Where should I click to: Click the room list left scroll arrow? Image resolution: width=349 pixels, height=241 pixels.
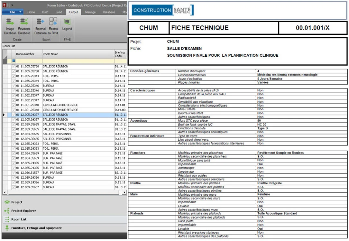(x=5, y=192)
